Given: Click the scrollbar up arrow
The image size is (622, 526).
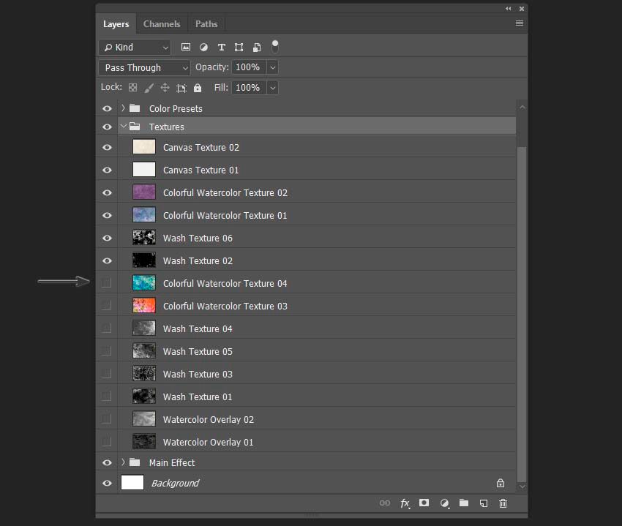Looking at the screenshot, I should 522,107.
